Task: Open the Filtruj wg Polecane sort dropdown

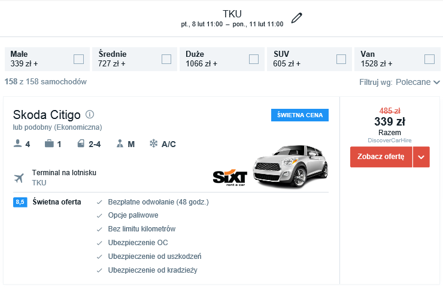Action: (x=417, y=82)
